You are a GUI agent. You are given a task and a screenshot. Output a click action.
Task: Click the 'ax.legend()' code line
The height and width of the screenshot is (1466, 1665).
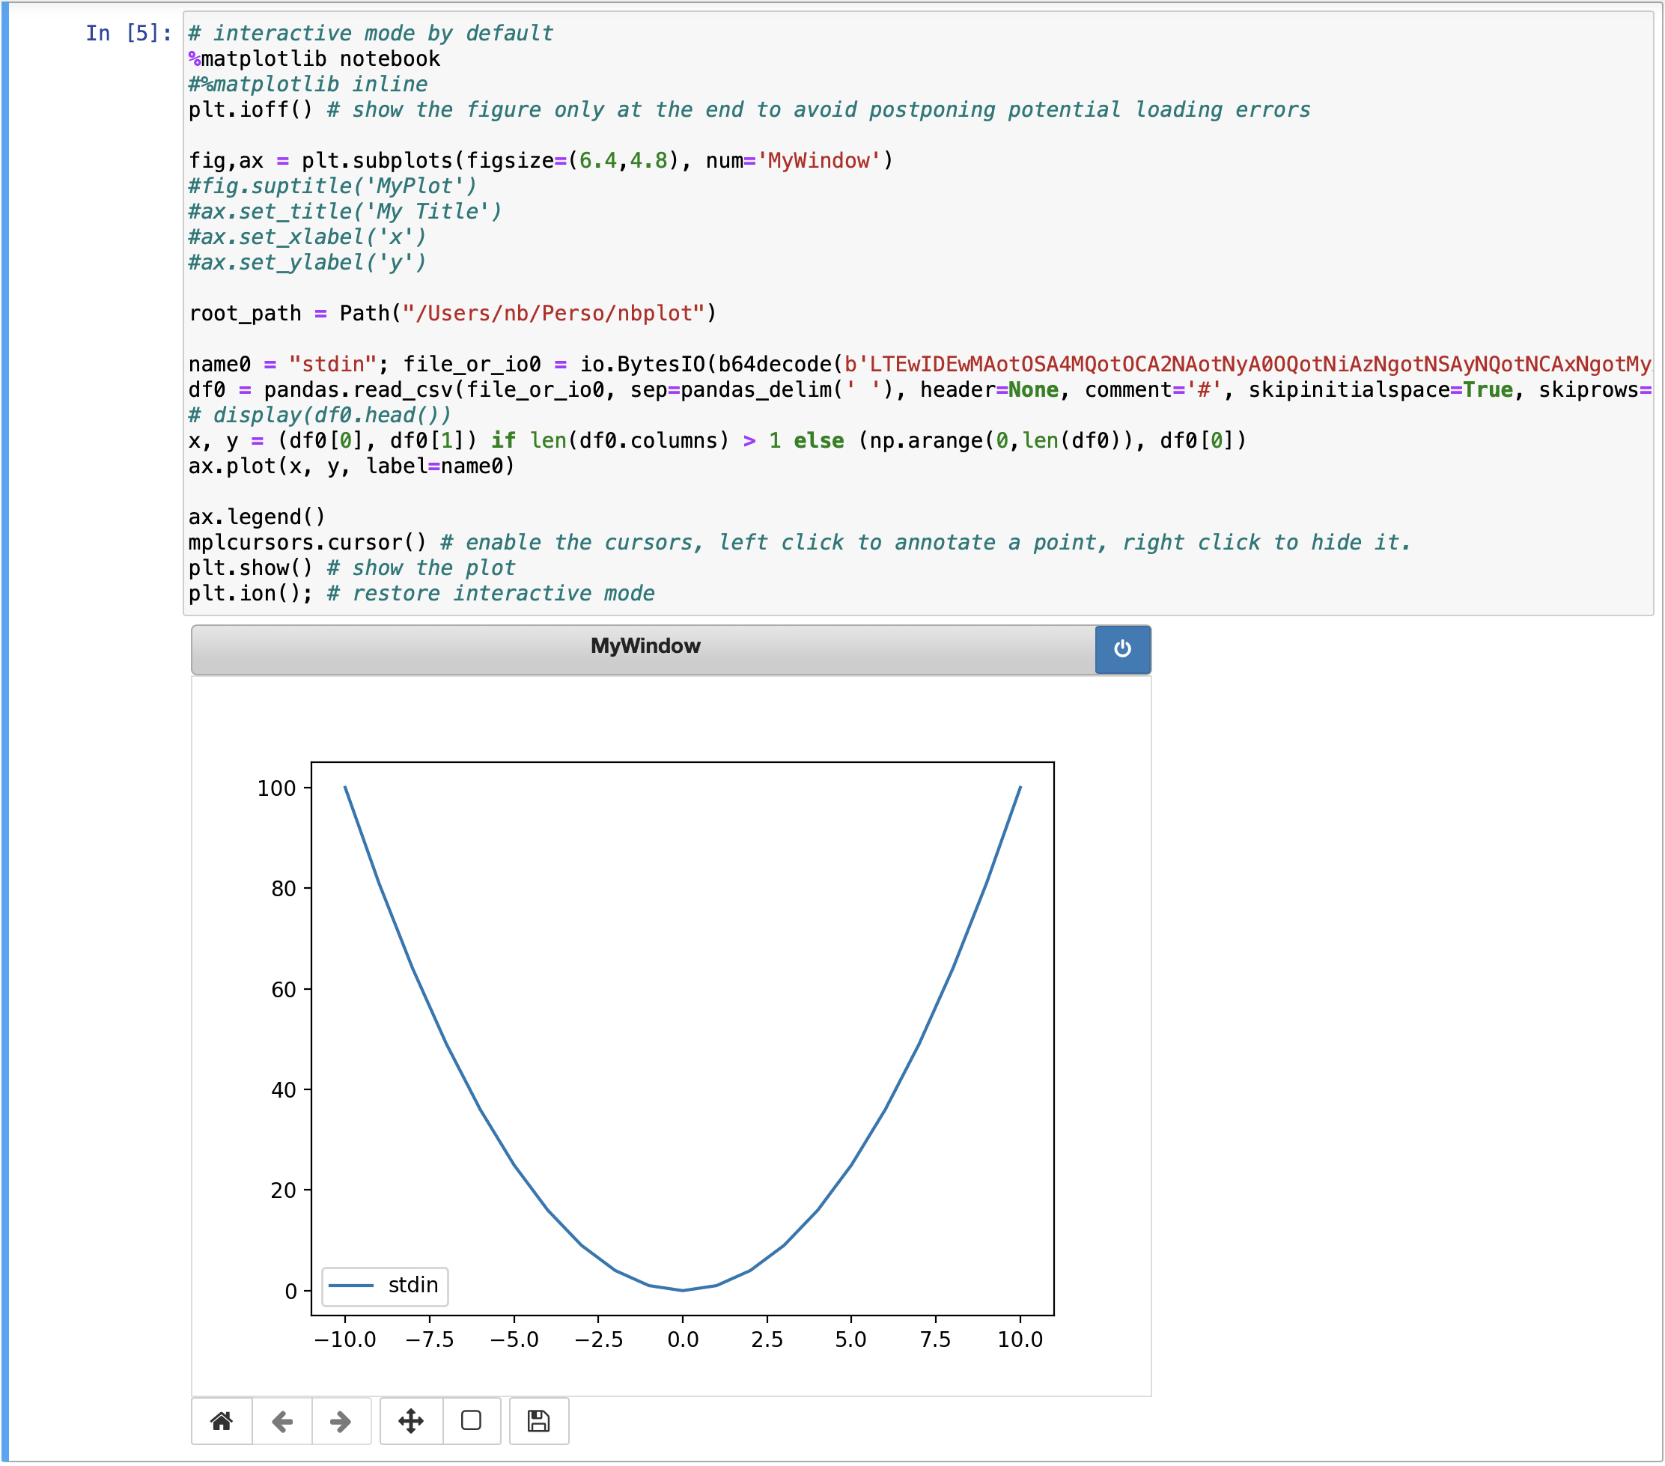tap(257, 517)
